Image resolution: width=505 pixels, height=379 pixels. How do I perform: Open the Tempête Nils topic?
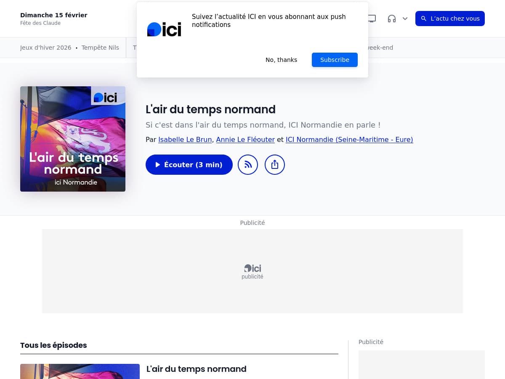[100, 48]
